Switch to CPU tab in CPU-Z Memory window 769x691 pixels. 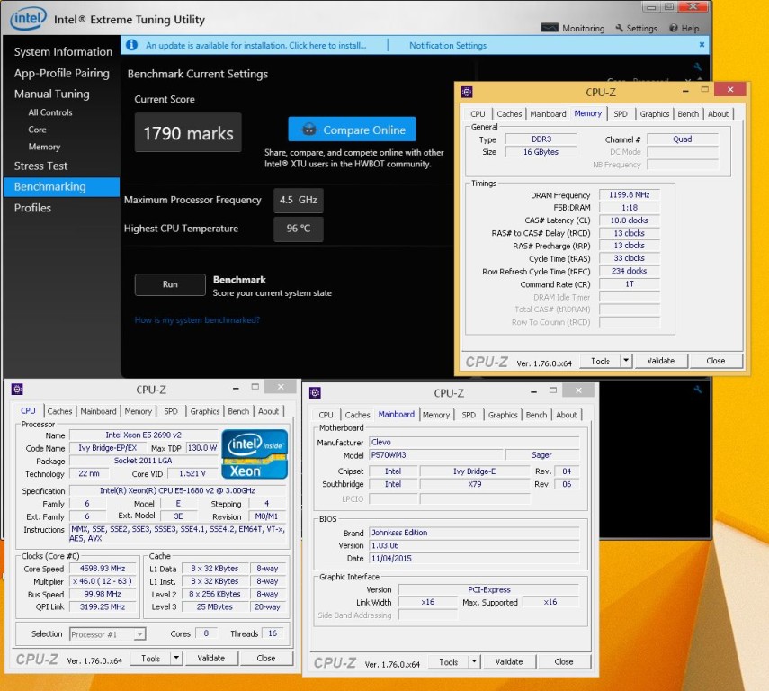tap(478, 114)
